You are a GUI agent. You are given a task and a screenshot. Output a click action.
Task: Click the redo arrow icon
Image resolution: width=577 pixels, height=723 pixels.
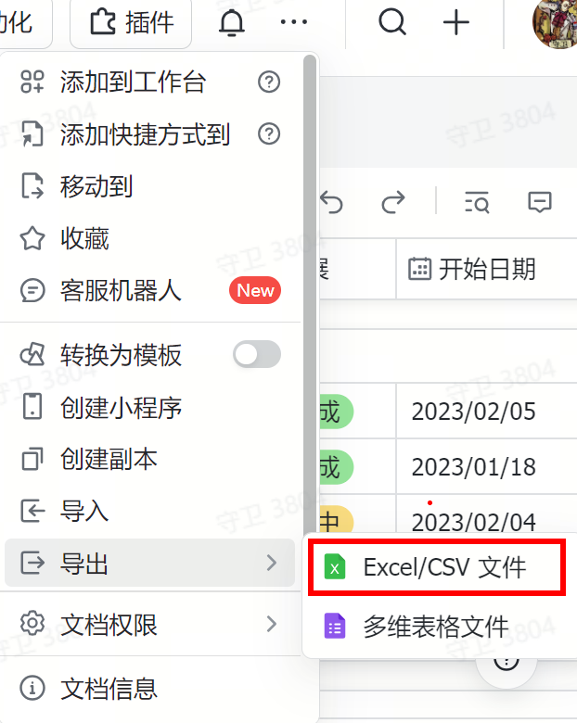coord(393,202)
